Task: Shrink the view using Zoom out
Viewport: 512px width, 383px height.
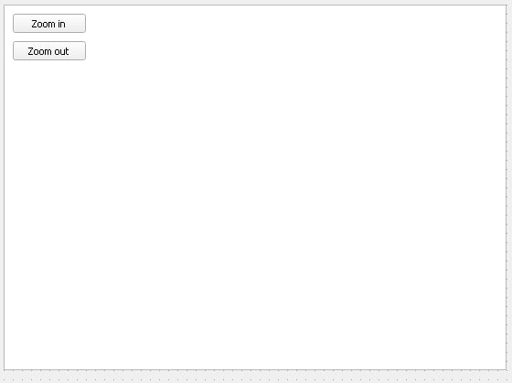Action: [49, 51]
